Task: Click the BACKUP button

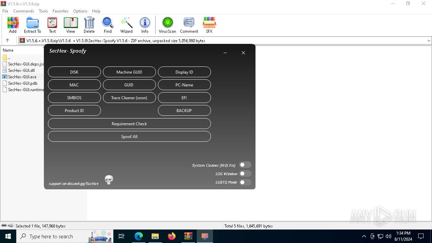Action: pyautogui.click(x=184, y=110)
